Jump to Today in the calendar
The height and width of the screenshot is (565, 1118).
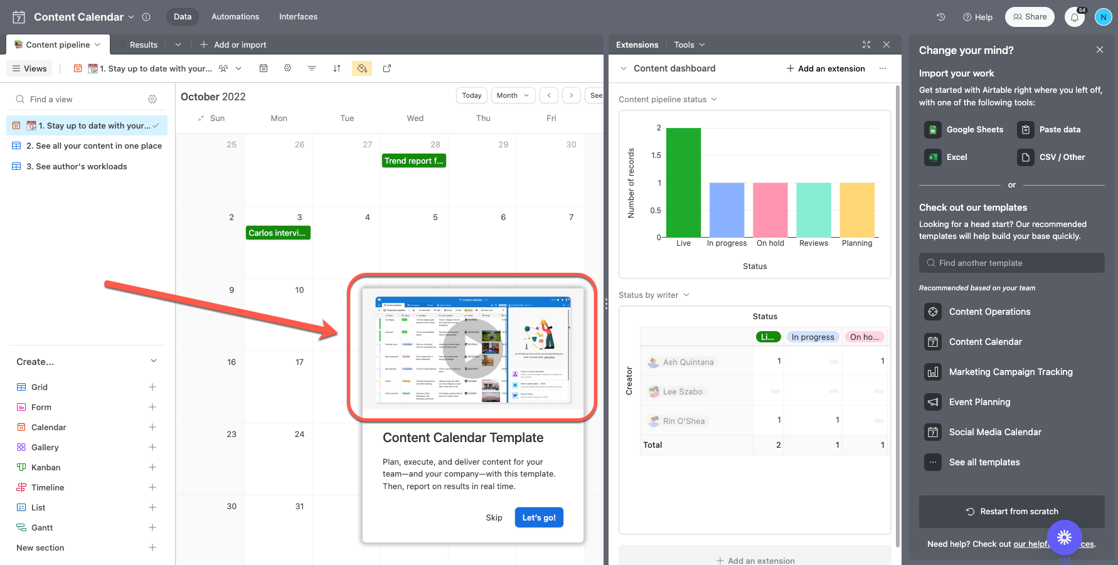(x=472, y=95)
